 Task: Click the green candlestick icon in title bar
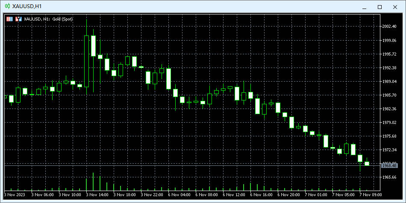[x=7, y=6]
